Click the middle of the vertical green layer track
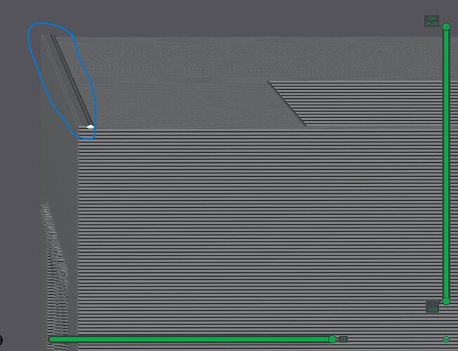The image size is (458, 351). pos(446,164)
